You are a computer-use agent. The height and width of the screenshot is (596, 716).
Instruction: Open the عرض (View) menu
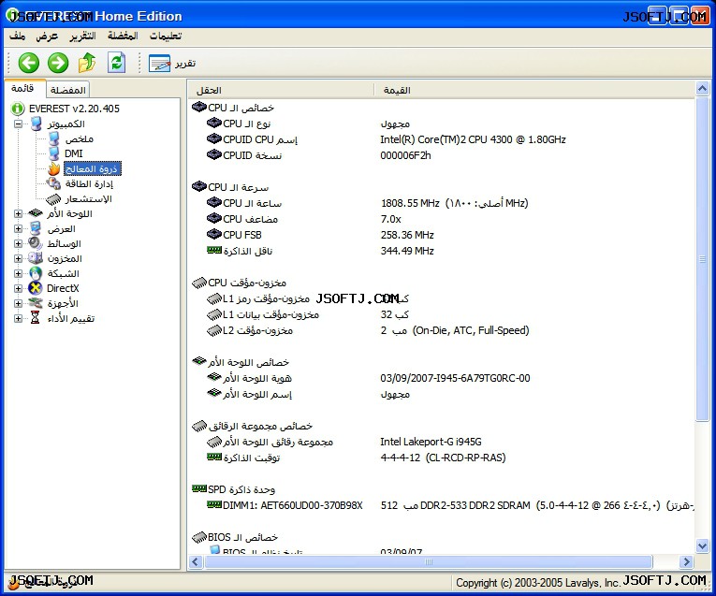47,36
